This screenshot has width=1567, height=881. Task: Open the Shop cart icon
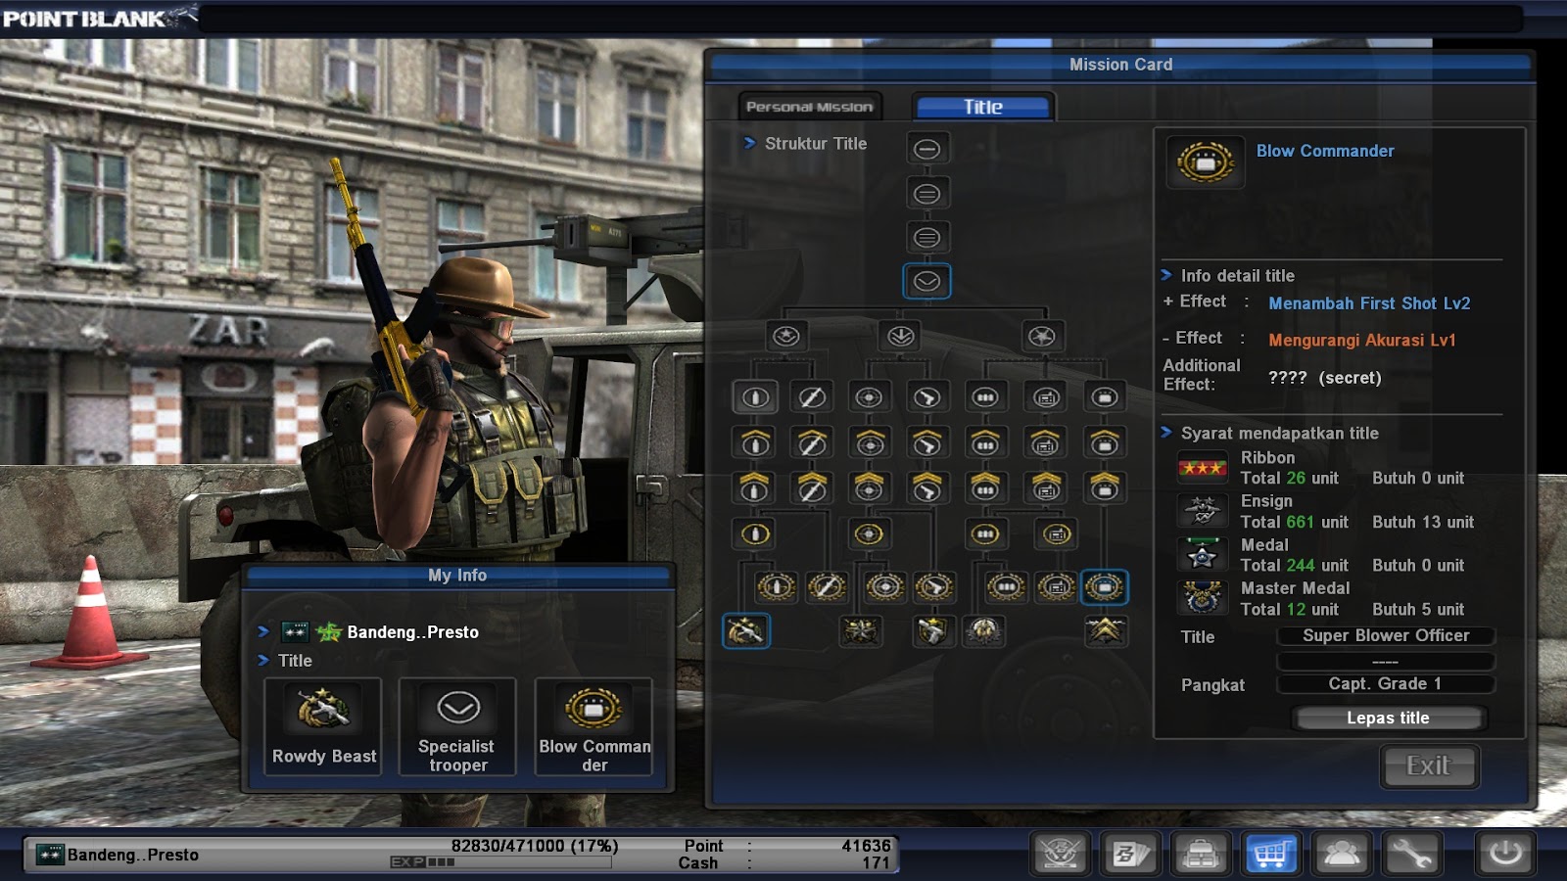[1270, 854]
